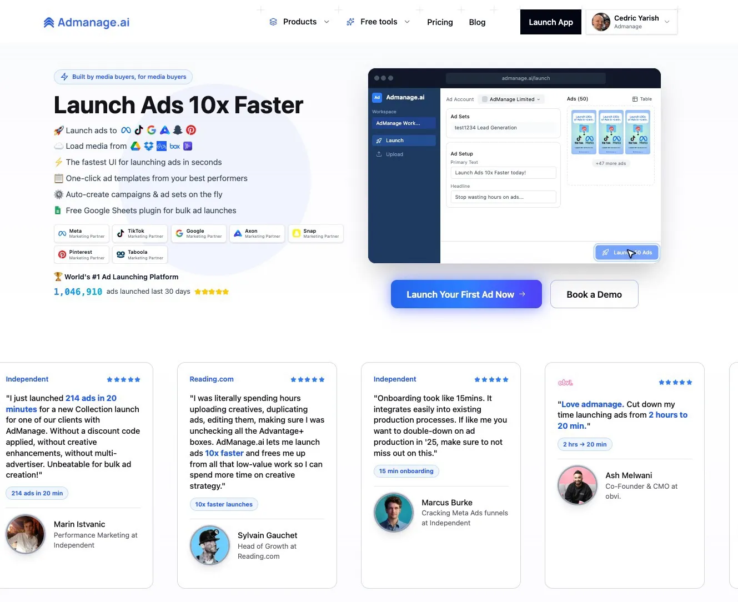Click the Taboola Marketing Partner badge
The image size is (738, 602).
(140, 254)
